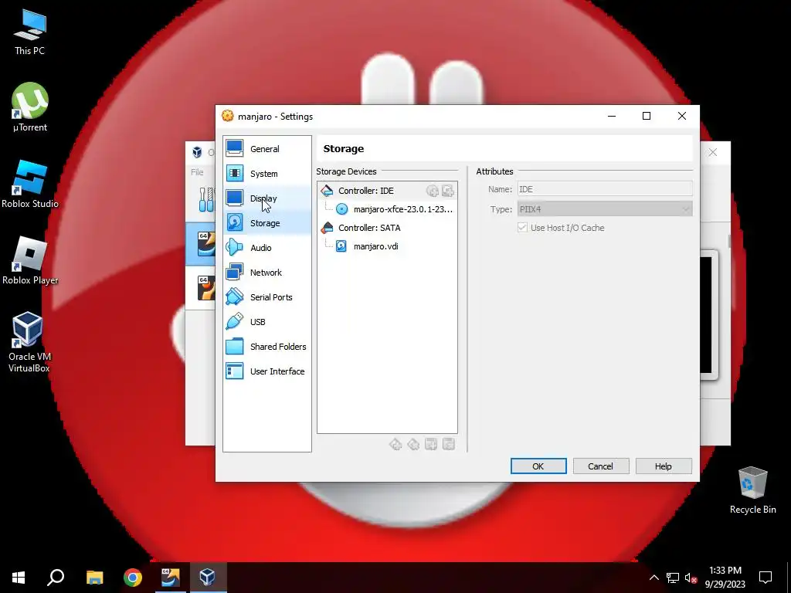The width and height of the screenshot is (791, 593).
Task: Click the manjaro VM taskbar icon
Action: pyautogui.click(x=171, y=578)
